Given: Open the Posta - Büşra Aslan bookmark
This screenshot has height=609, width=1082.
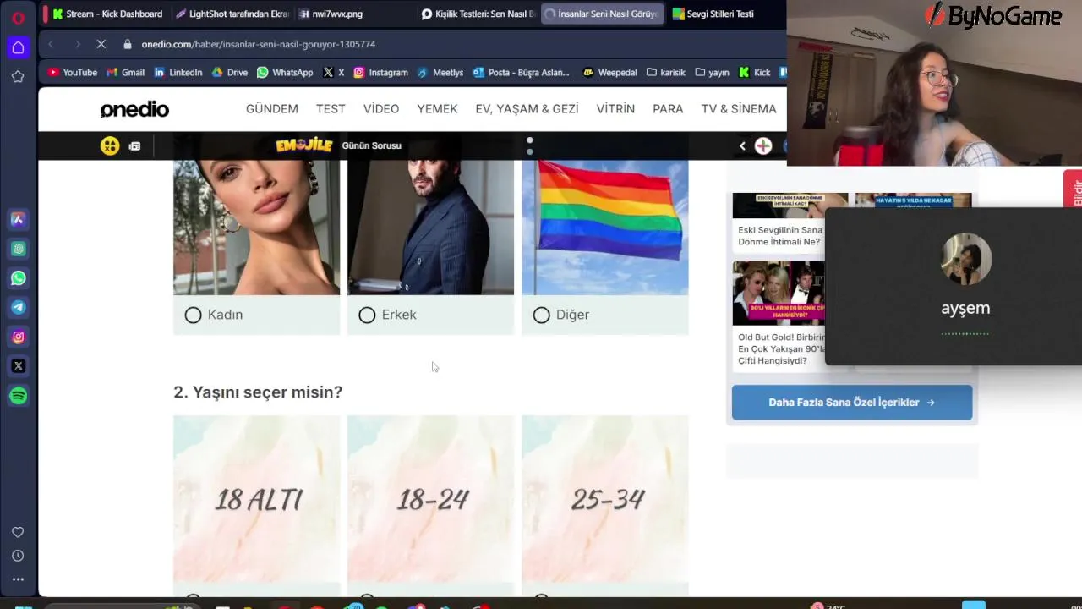Looking at the screenshot, I should pyautogui.click(x=522, y=73).
